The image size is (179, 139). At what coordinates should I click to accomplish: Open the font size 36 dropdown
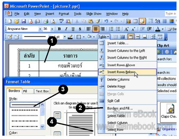(52, 29)
